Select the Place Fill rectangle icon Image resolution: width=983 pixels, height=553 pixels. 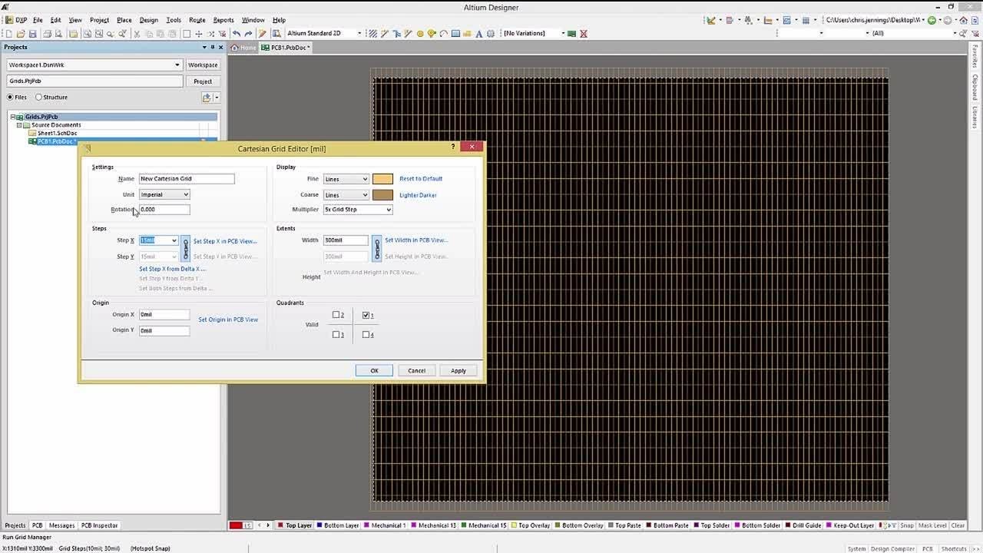pyautogui.click(x=455, y=34)
